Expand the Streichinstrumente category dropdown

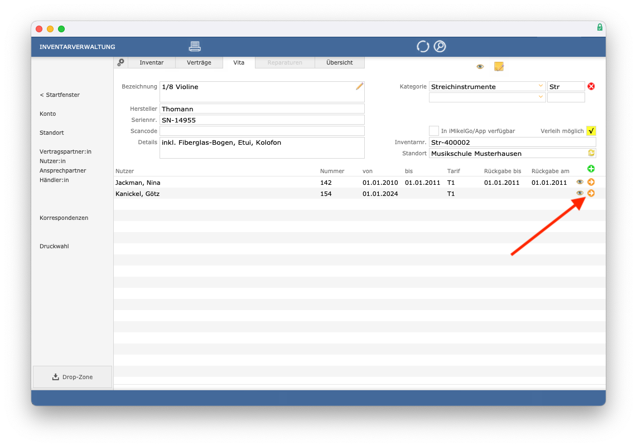click(541, 86)
